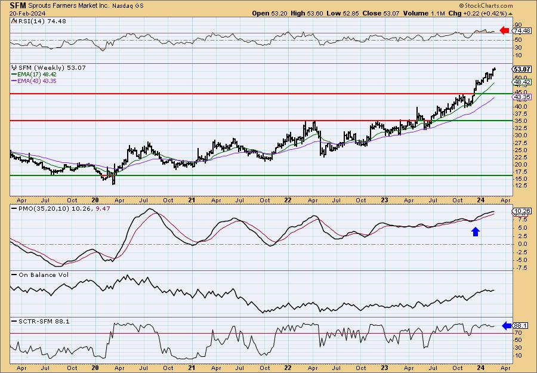Click the 10.26 PMO value tag
The image size is (537, 373).
(x=522, y=211)
